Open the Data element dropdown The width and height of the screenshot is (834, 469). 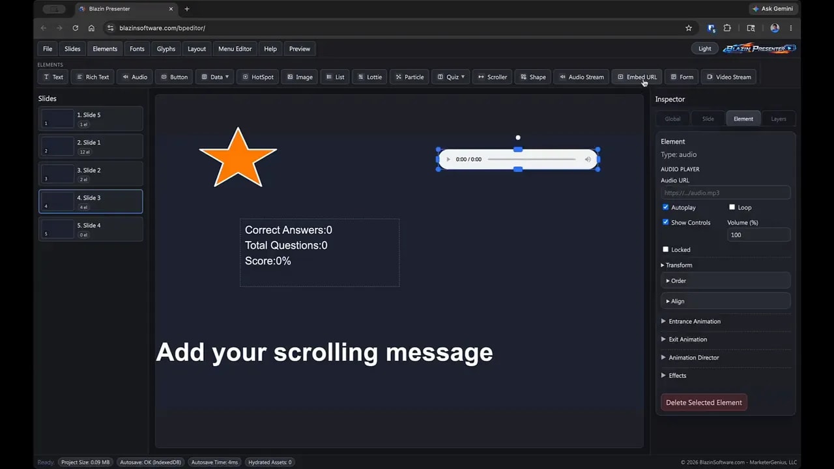click(x=214, y=77)
